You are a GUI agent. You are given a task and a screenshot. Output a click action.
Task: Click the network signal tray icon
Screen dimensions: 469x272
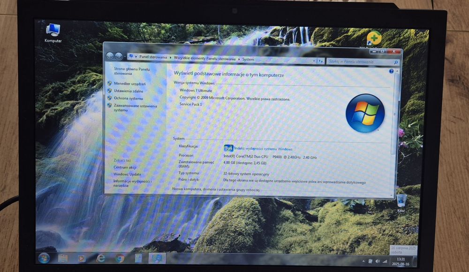[385, 262]
